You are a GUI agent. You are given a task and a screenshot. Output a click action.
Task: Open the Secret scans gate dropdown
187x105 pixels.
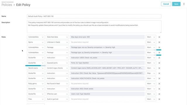click(x=36, y=68)
